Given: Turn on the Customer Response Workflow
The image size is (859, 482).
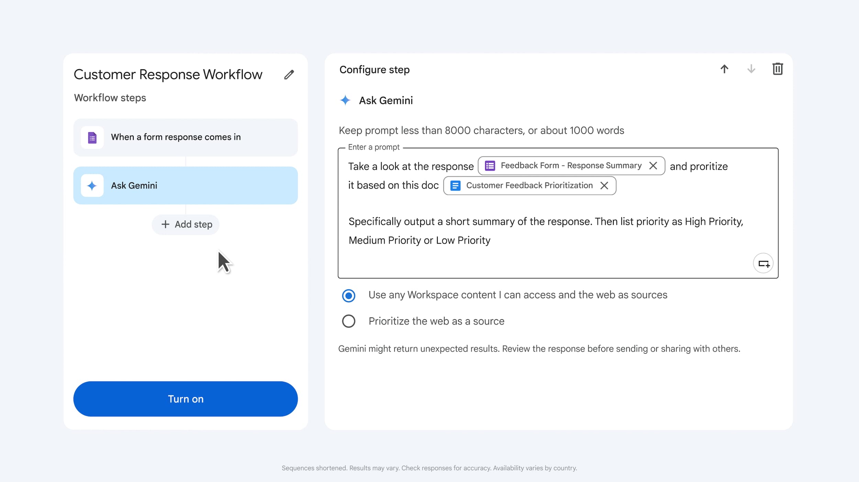Looking at the screenshot, I should pos(186,399).
